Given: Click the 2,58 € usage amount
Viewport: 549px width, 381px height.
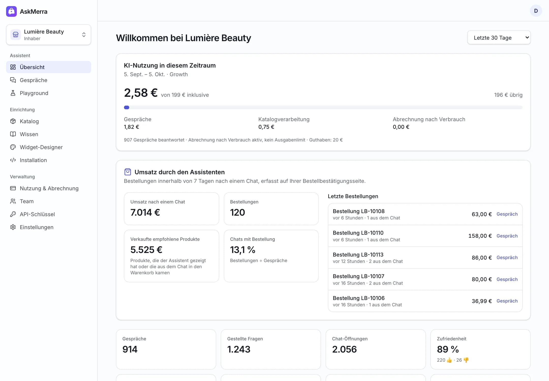Looking at the screenshot, I should pos(141,93).
